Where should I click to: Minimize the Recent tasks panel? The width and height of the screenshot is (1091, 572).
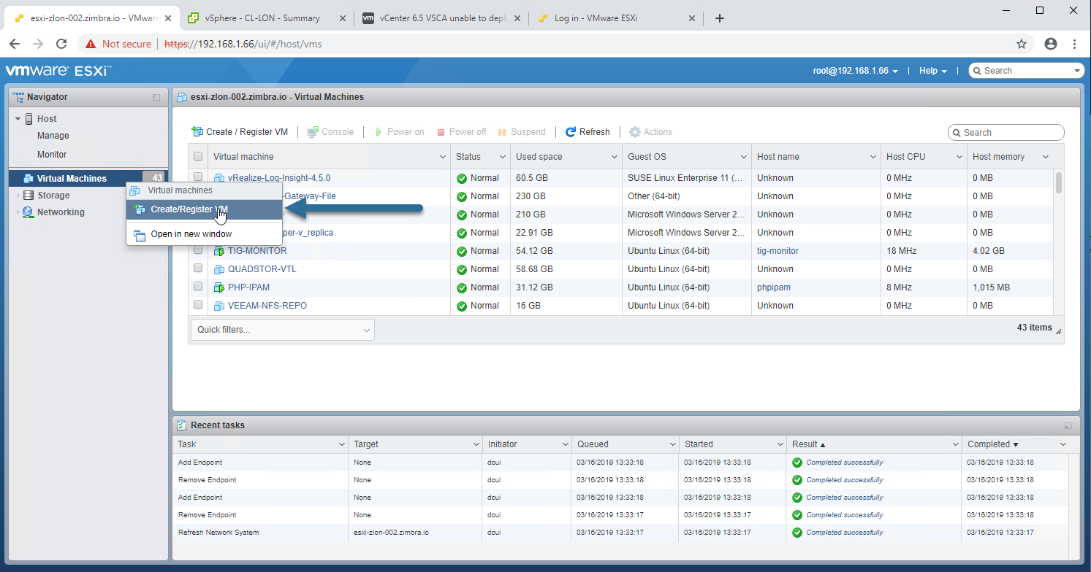pyautogui.click(x=1068, y=425)
